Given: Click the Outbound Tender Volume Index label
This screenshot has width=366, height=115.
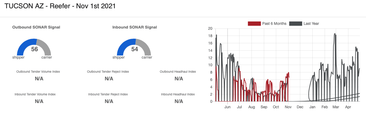Looking at the screenshot, I should pos(38,72).
